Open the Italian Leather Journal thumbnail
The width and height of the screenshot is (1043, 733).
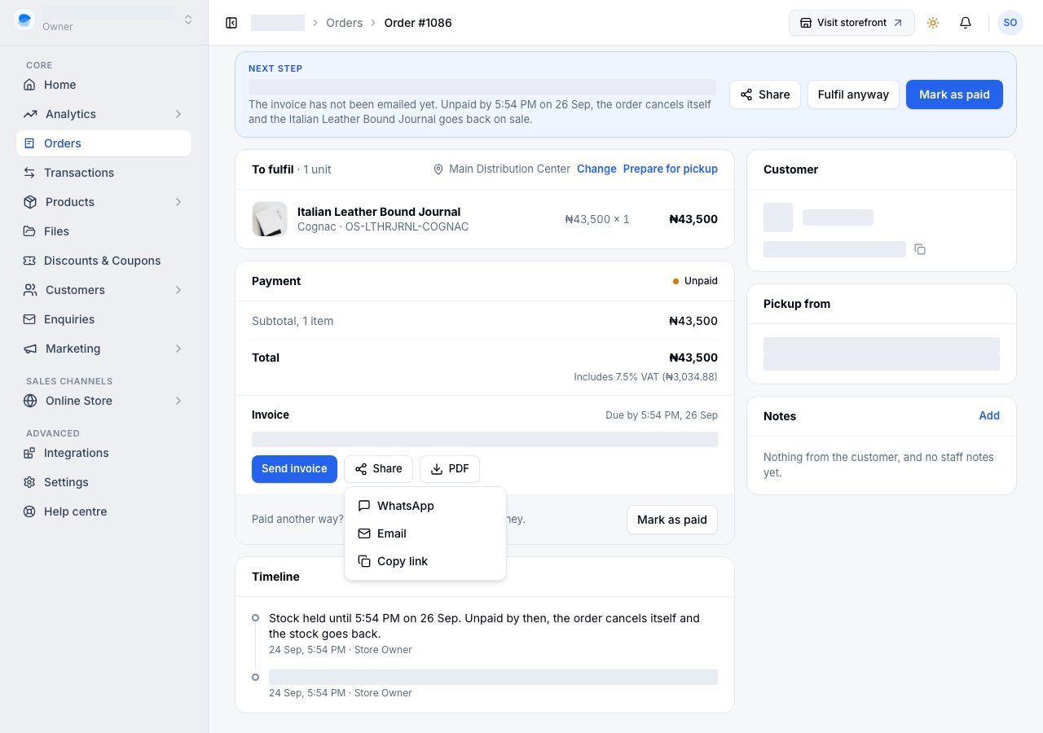(270, 219)
